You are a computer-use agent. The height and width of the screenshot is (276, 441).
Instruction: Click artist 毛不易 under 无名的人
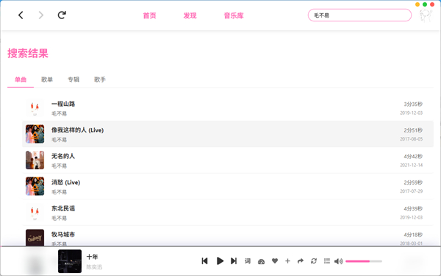pyautogui.click(x=59, y=166)
